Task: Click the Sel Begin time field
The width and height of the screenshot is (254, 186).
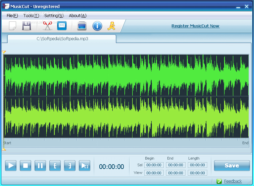Action: point(154,165)
